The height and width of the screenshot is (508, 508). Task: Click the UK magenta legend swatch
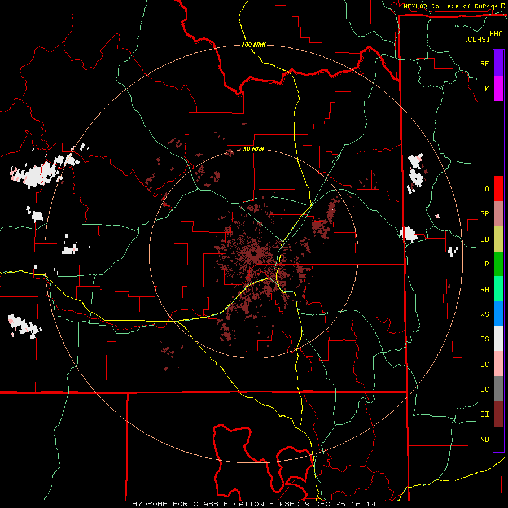[x=498, y=89]
